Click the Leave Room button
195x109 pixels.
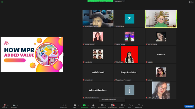click(189, 106)
